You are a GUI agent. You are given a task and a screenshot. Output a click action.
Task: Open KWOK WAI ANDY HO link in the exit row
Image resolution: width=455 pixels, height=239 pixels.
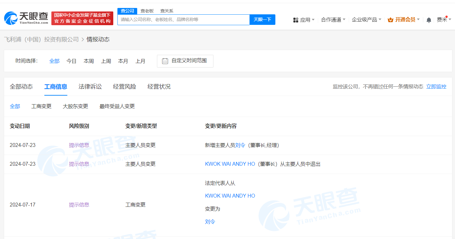pos(230,164)
